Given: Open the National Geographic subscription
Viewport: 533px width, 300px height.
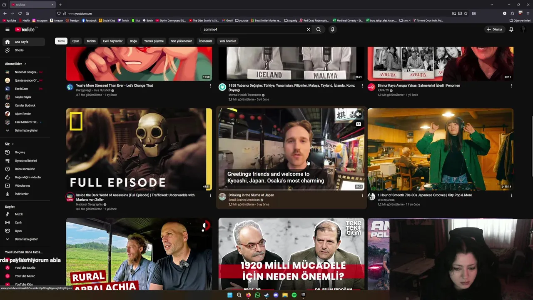Looking at the screenshot, I should (23, 72).
